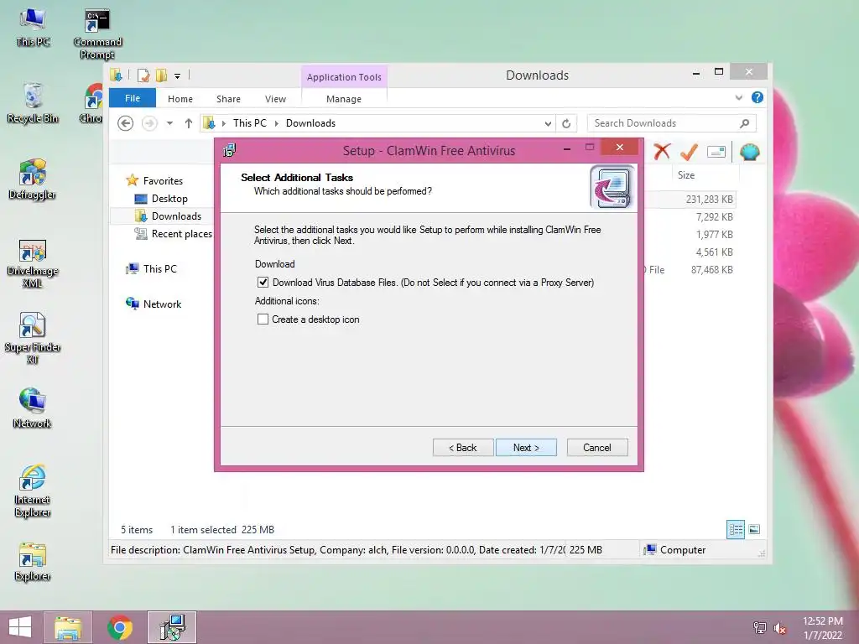Open Command Prompt desktop shortcut
The width and height of the screenshot is (859, 644).
coord(97,34)
